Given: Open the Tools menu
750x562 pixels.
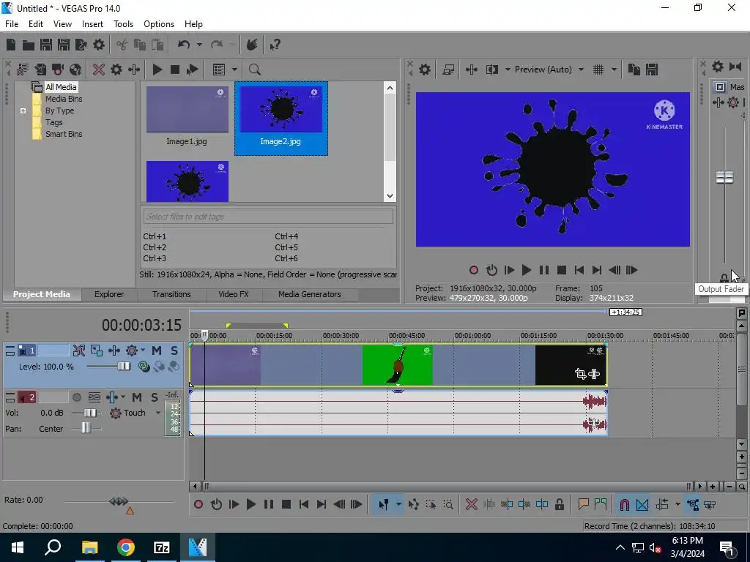Looking at the screenshot, I should point(123,24).
